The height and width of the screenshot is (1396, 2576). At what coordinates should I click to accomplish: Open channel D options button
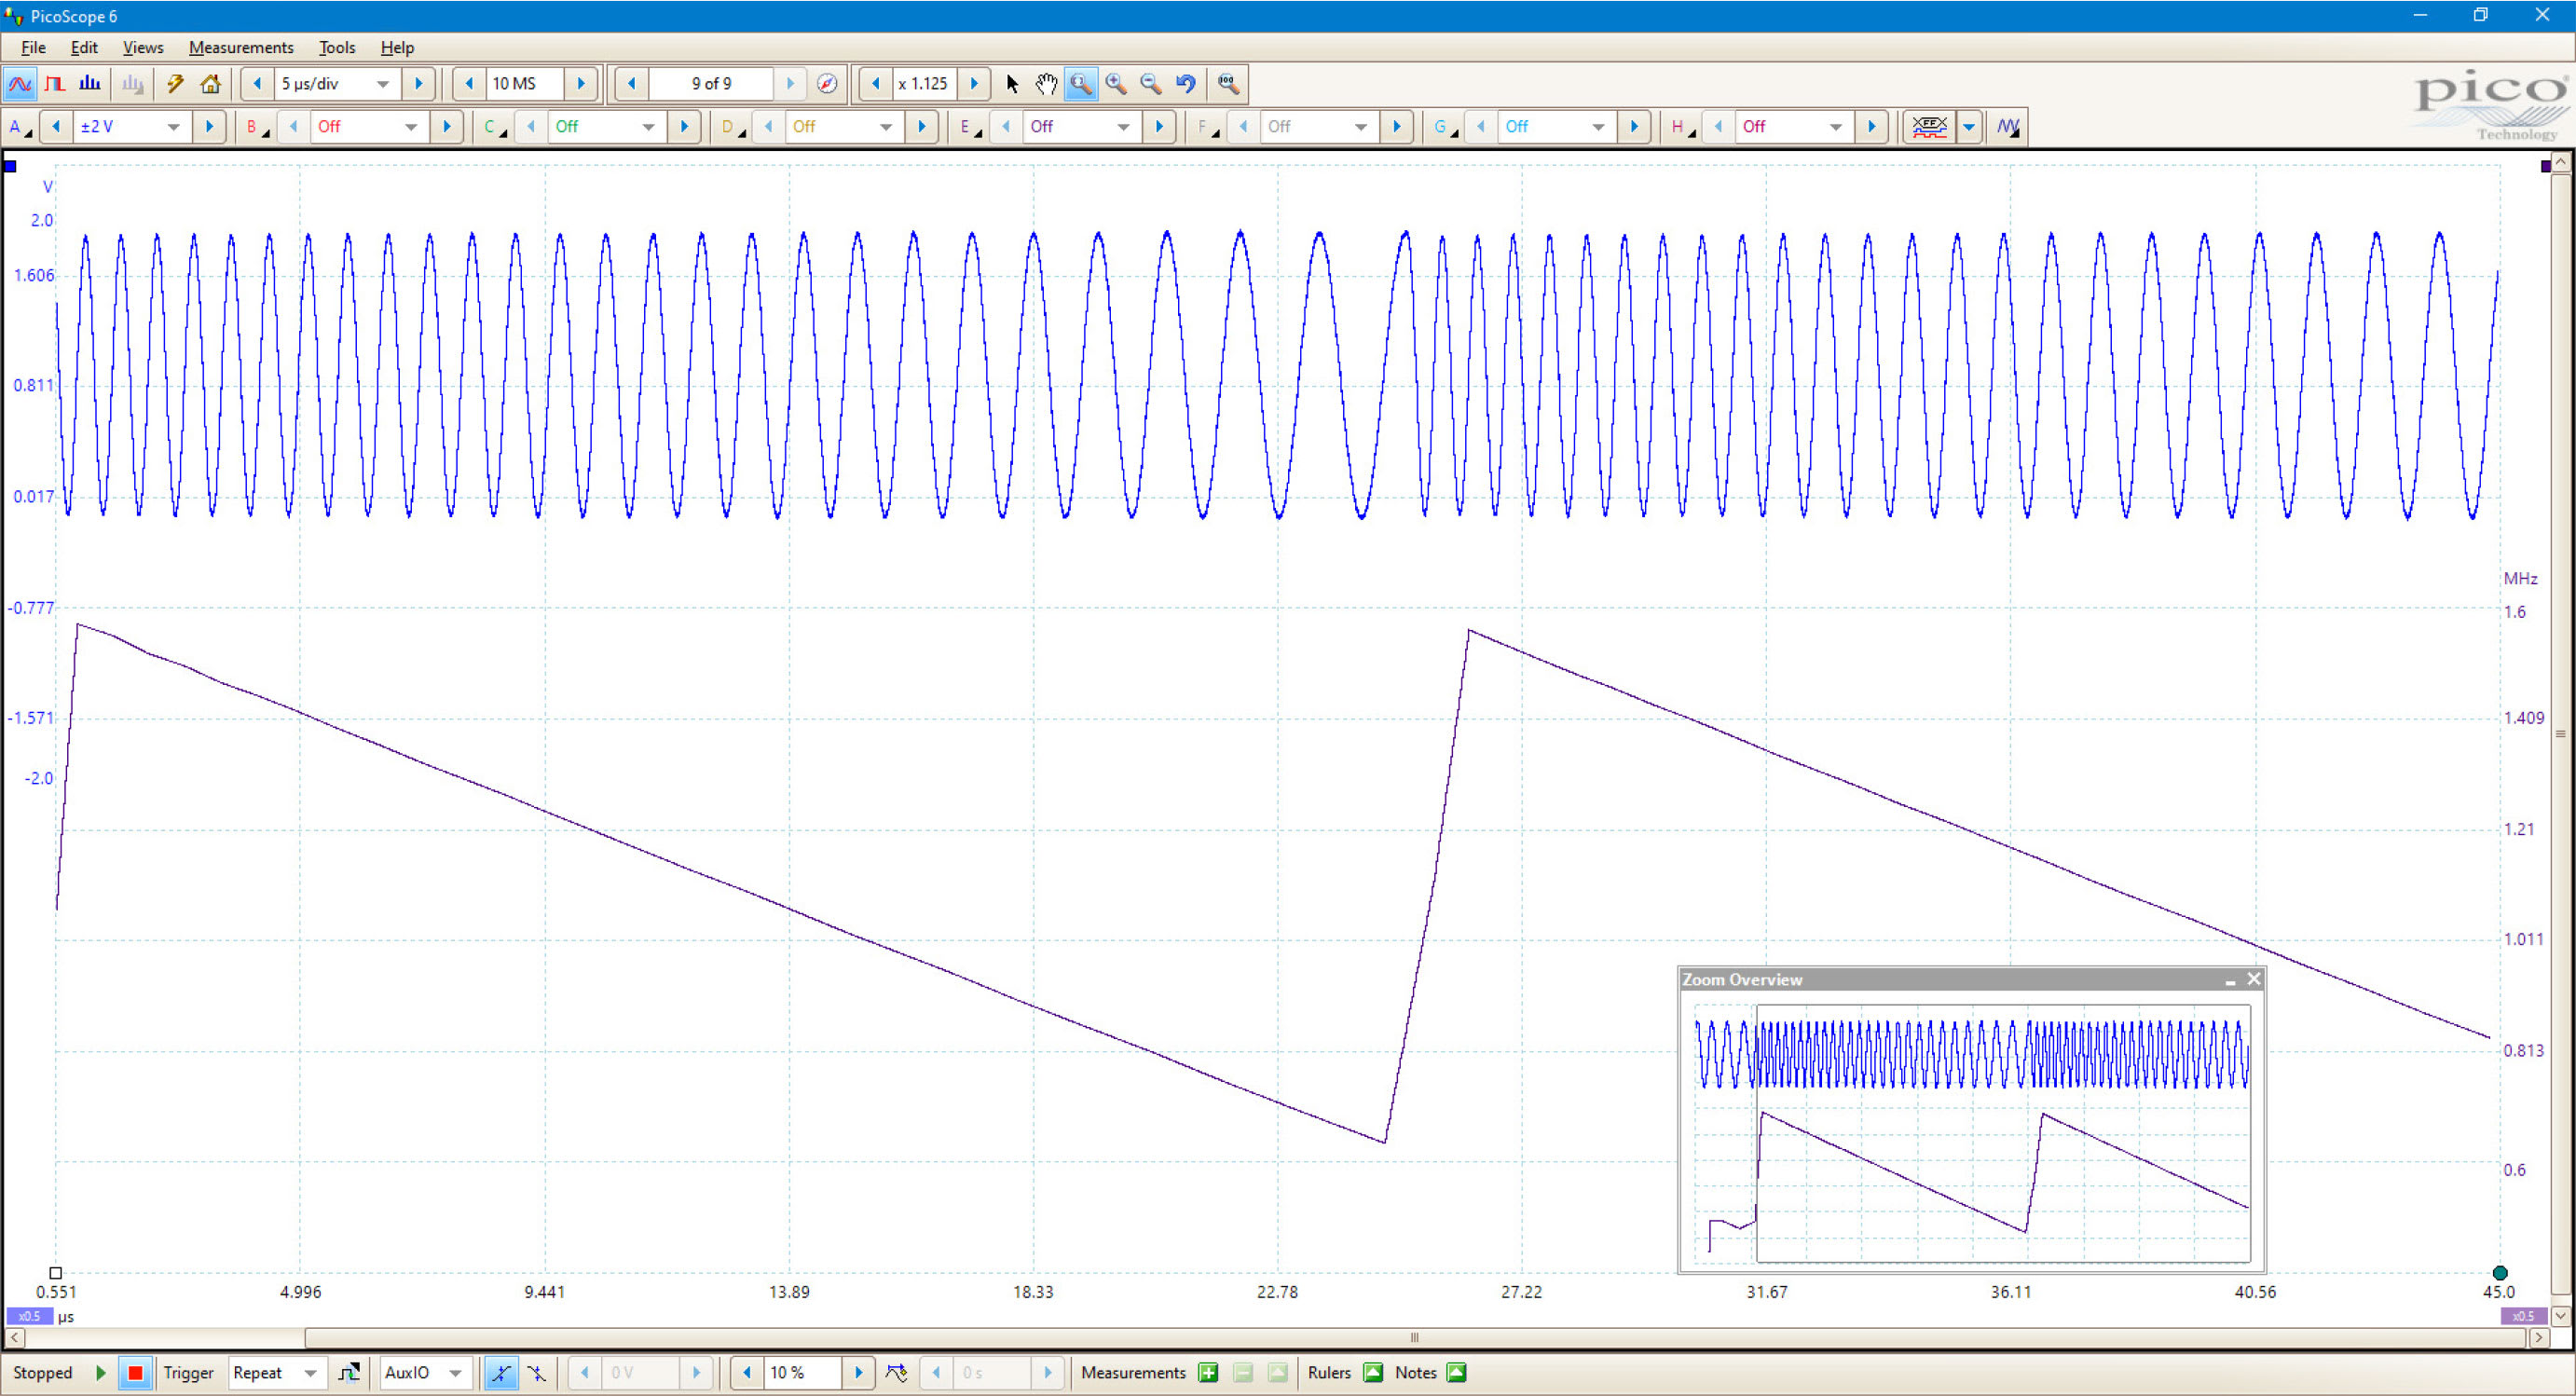(732, 127)
